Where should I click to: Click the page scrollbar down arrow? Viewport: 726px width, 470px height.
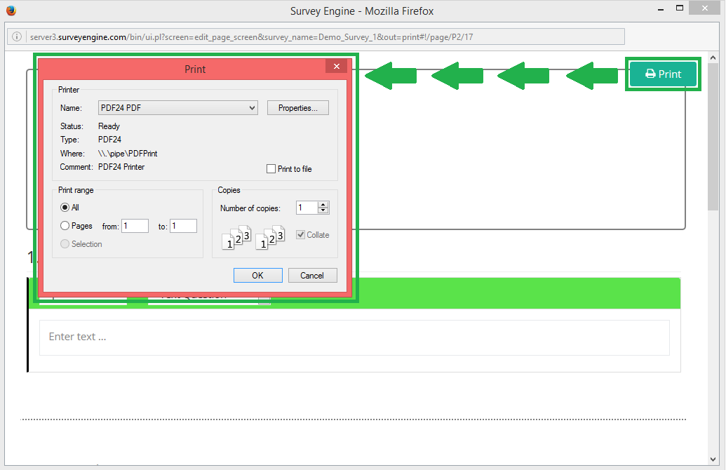click(x=713, y=459)
